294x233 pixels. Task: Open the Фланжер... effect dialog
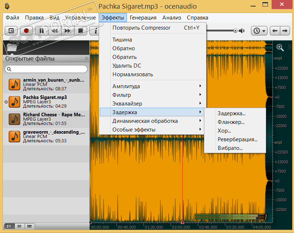[x=235, y=122]
